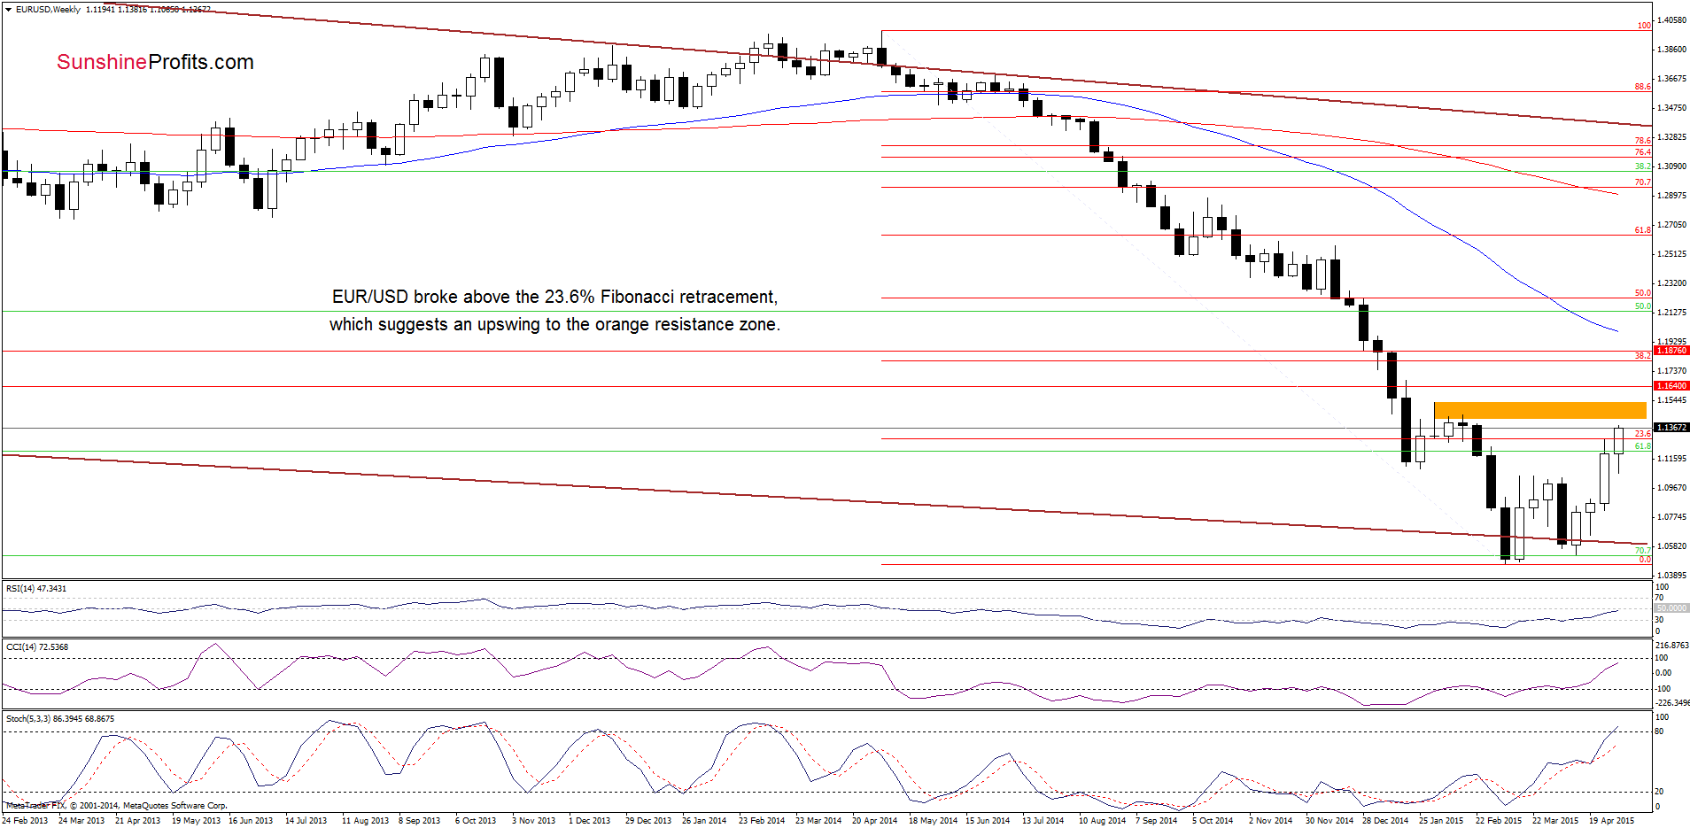Image resolution: width=1690 pixels, height=828 pixels.
Task: Click the 6 Oct 2013 date label
Action: (476, 820)
